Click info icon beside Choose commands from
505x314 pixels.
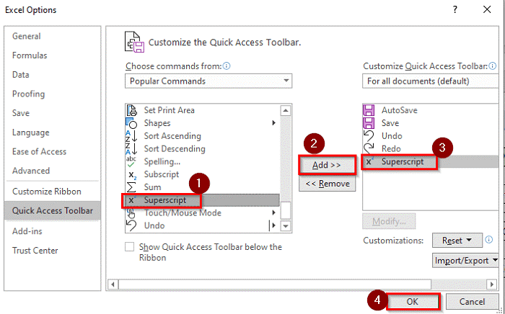coord(227,66)
